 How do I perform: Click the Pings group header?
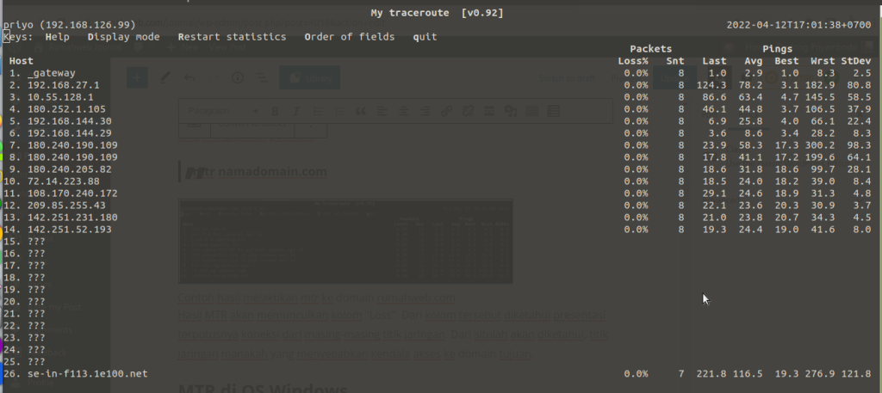click(x=778, y=49)
